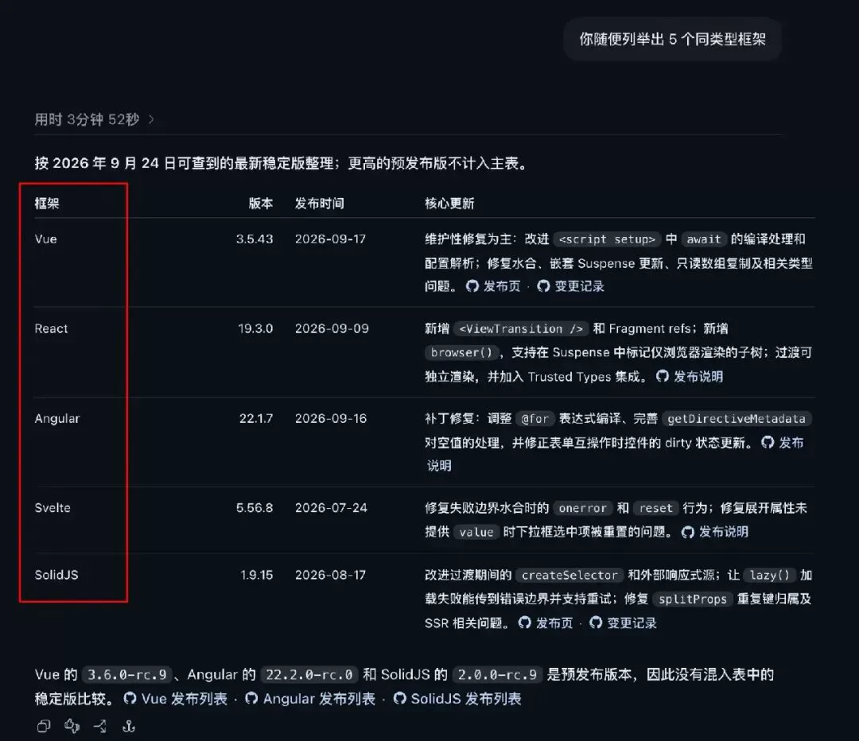Open the Angular 发布列表 link
This screenshot has height=741, width=859.
310,699
